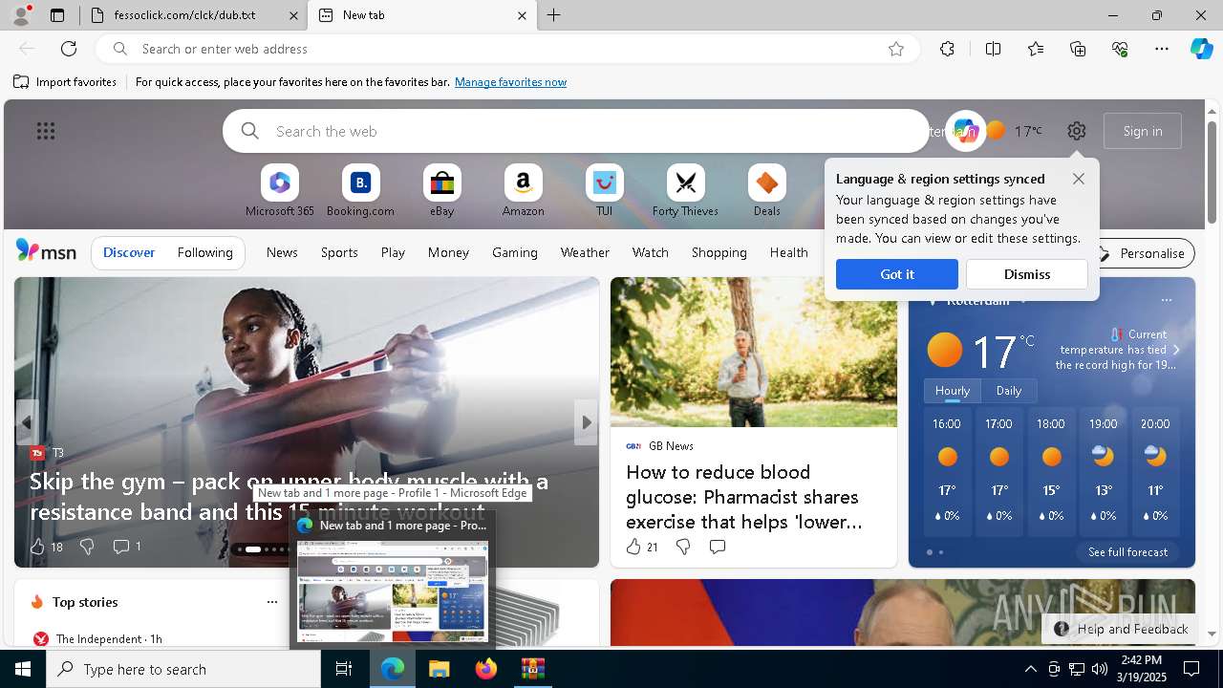
Task: Open a new browser tab
Action: pos(554,15)
